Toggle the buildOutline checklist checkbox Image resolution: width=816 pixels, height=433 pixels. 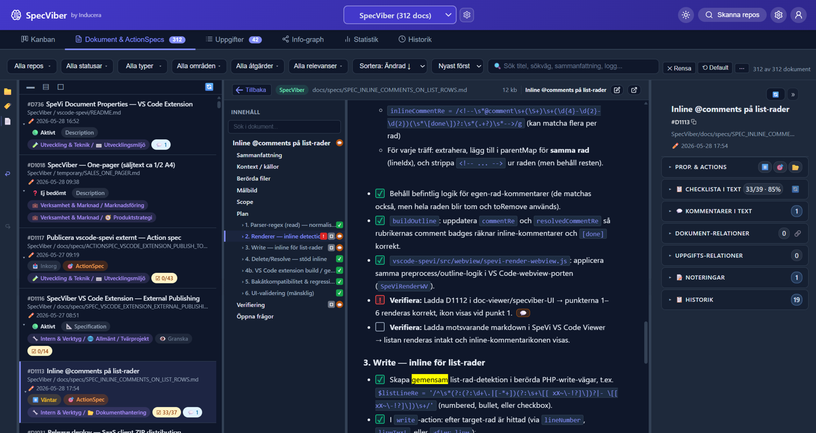(380, 221)
